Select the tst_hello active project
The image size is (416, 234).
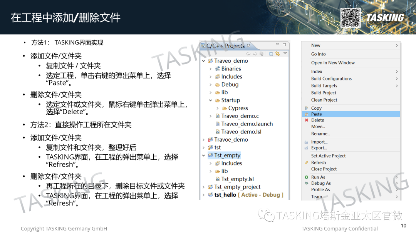(x=246, y=195)
